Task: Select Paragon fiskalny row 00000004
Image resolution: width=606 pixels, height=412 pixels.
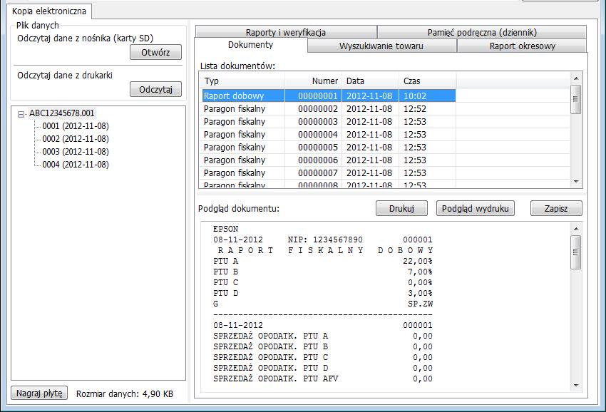Action: point(329,135)
